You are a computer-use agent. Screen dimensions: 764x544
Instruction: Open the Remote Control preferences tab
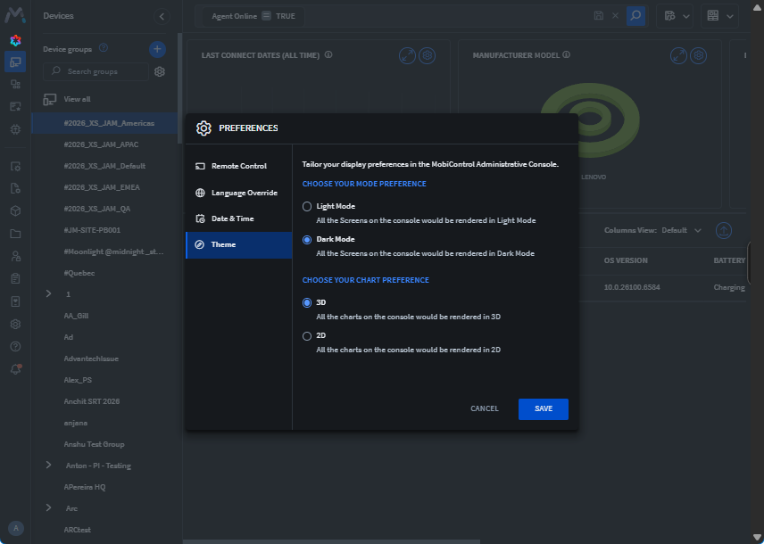[238, 166]
